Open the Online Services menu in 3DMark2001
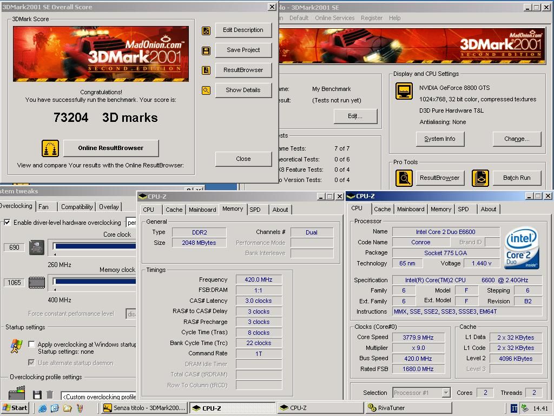554x416 pixels. pyautogui.click(x=334, y=18)
